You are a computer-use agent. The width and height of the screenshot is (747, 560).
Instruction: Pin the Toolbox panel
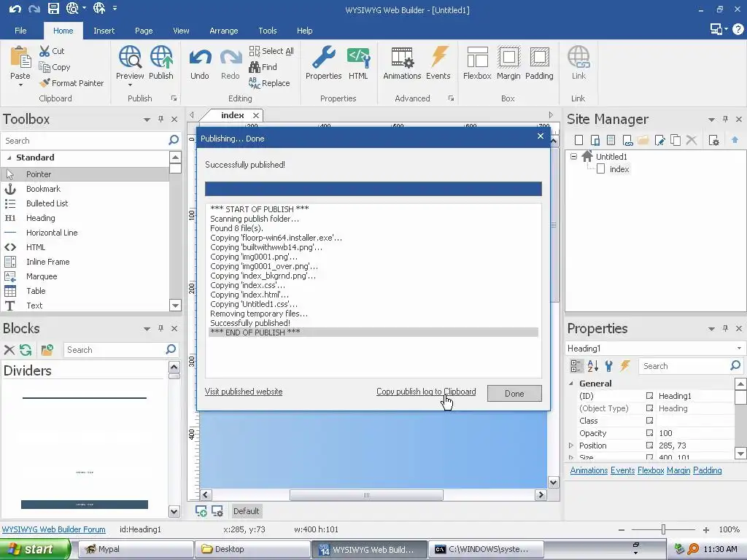point(160,119)
